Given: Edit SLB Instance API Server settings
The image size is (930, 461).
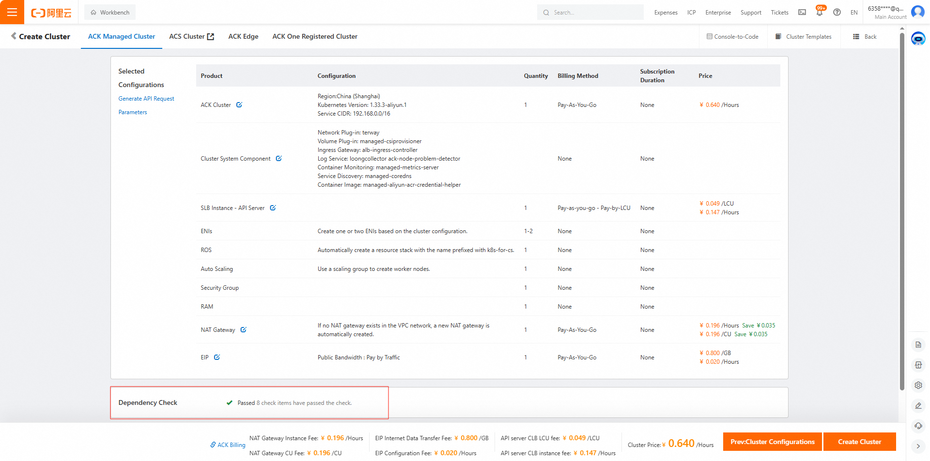Looking at the screenshot, I should pyautogui.click(x=273, y=208).
